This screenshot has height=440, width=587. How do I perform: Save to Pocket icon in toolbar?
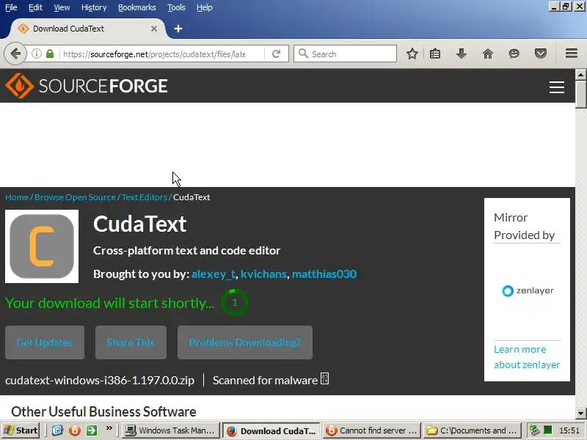coord(541,54)
